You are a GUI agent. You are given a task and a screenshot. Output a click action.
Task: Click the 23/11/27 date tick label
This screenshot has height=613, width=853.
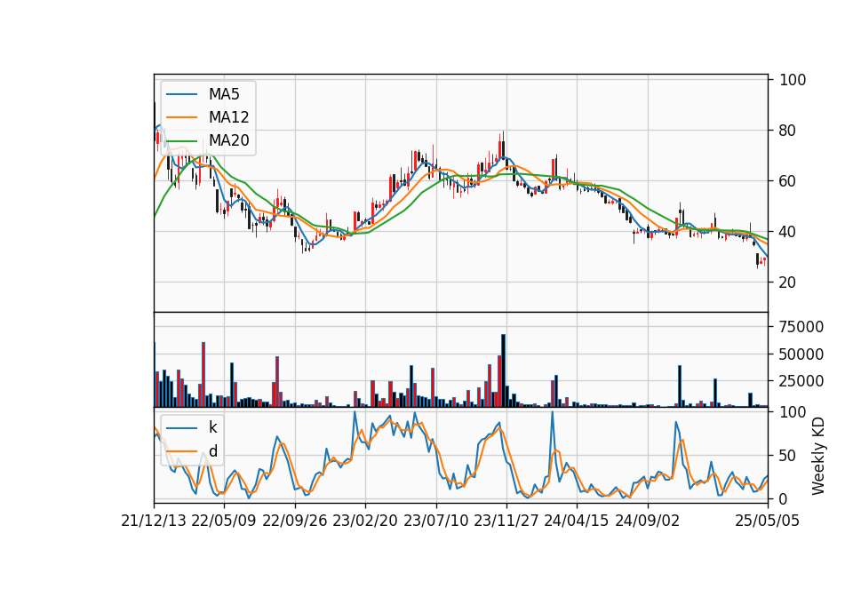pyautogui.click(x=506, y=521)
